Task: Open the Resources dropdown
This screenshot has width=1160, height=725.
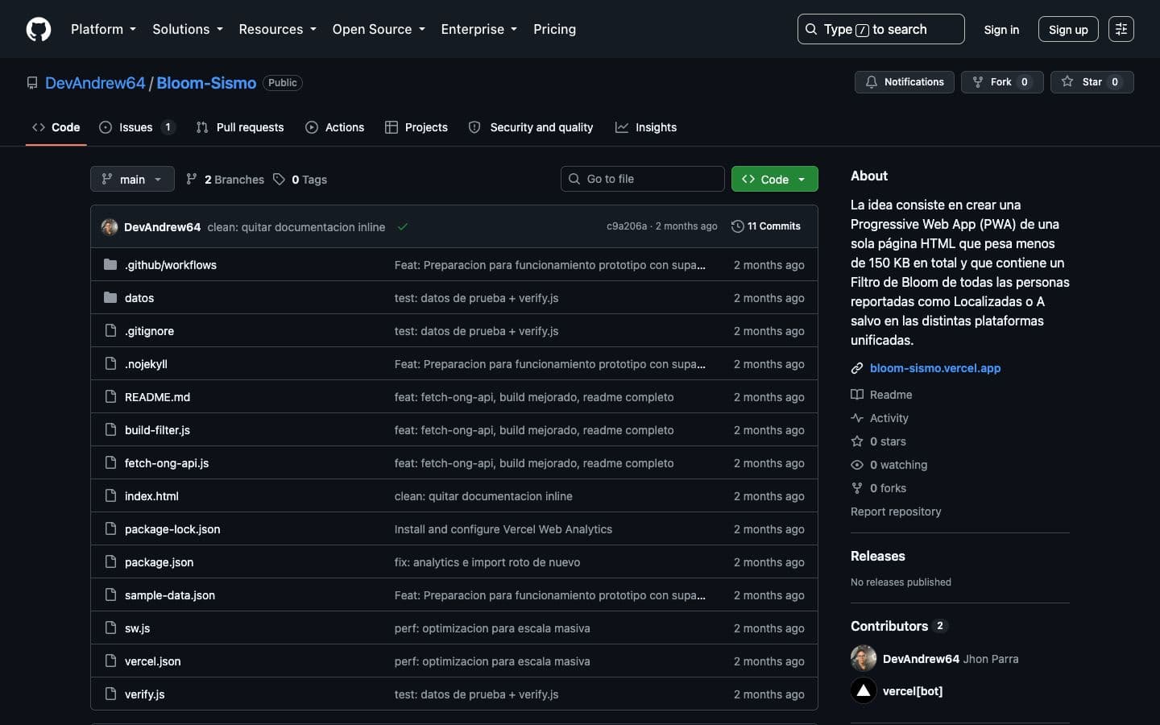Action: [277, 29]
